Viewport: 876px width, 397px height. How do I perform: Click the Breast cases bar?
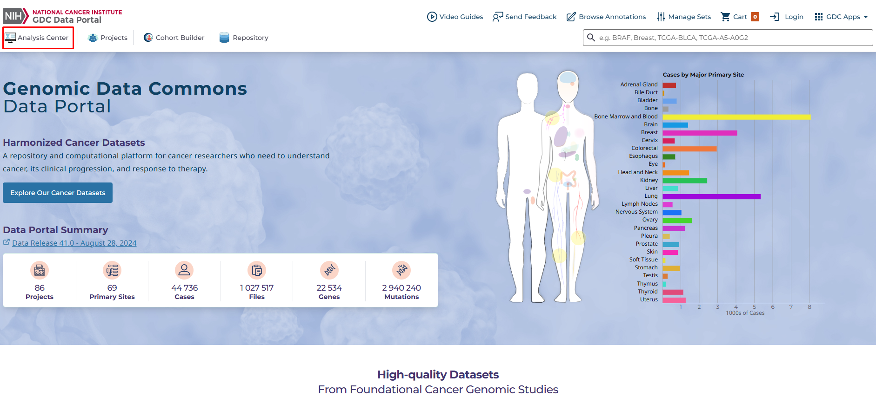coord(700,133)
